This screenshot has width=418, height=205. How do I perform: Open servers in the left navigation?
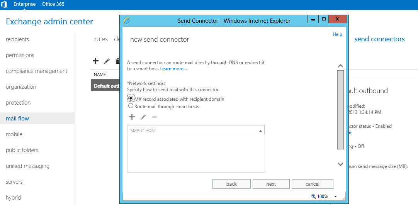pos(14,182)
